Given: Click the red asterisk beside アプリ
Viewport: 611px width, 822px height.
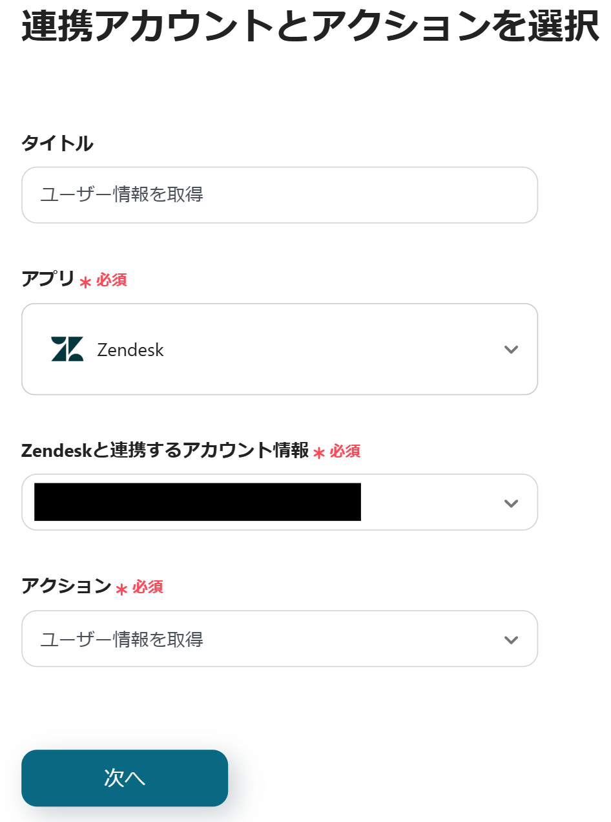Looking at the screenshot, I should 85,282.
